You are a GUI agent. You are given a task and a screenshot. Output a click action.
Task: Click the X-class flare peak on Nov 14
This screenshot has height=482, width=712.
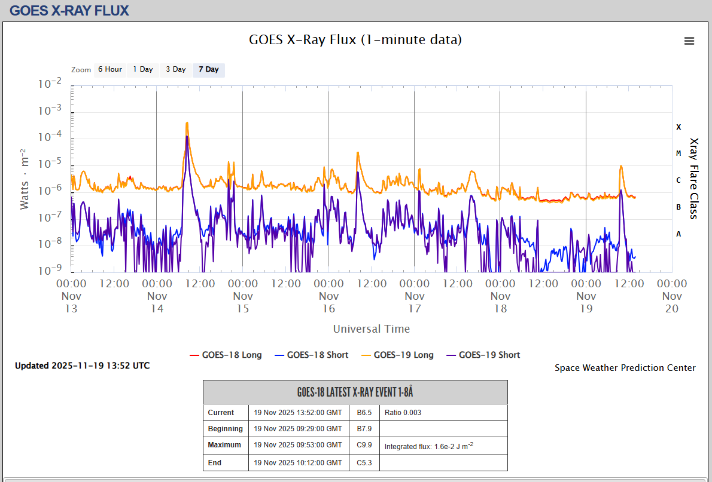click(187, 123)
